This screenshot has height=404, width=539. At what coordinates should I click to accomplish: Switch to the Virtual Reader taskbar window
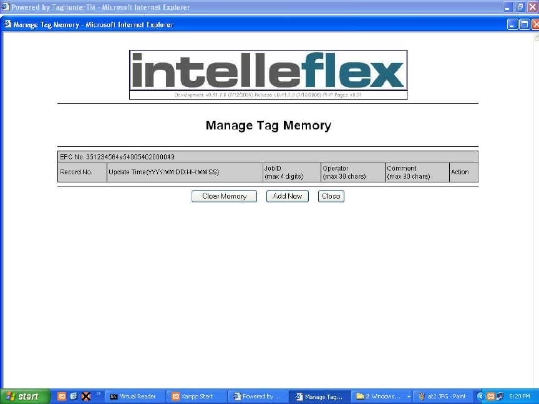[134, 397]
